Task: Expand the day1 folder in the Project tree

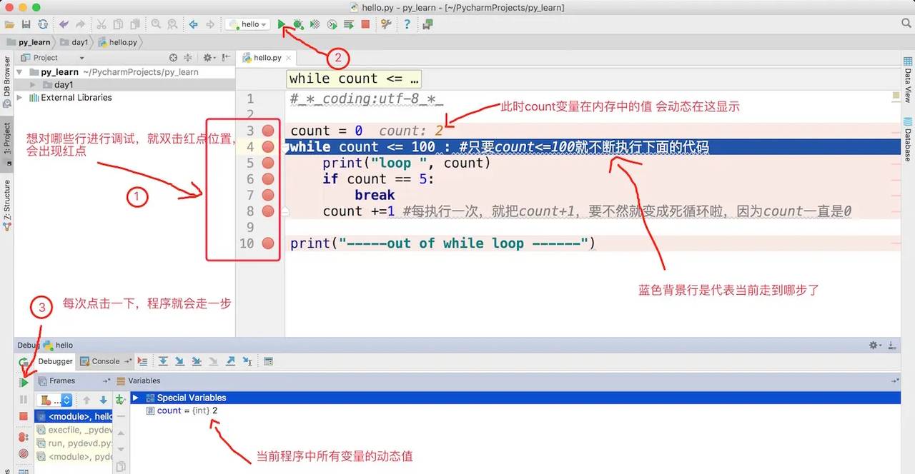Action: (32, 84)
